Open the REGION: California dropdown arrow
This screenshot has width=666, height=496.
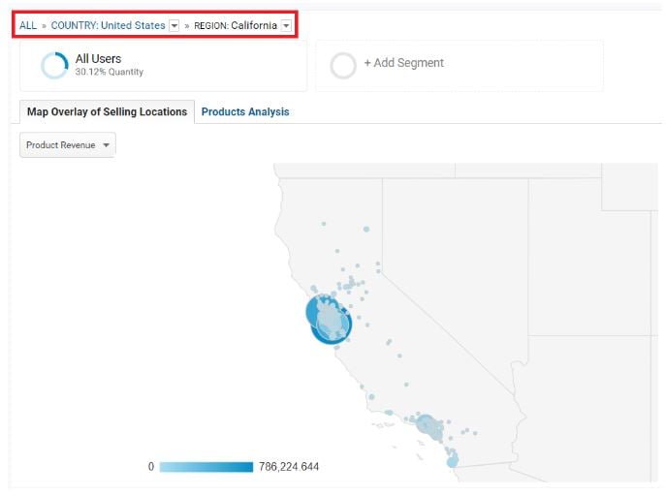pos(286,25)
